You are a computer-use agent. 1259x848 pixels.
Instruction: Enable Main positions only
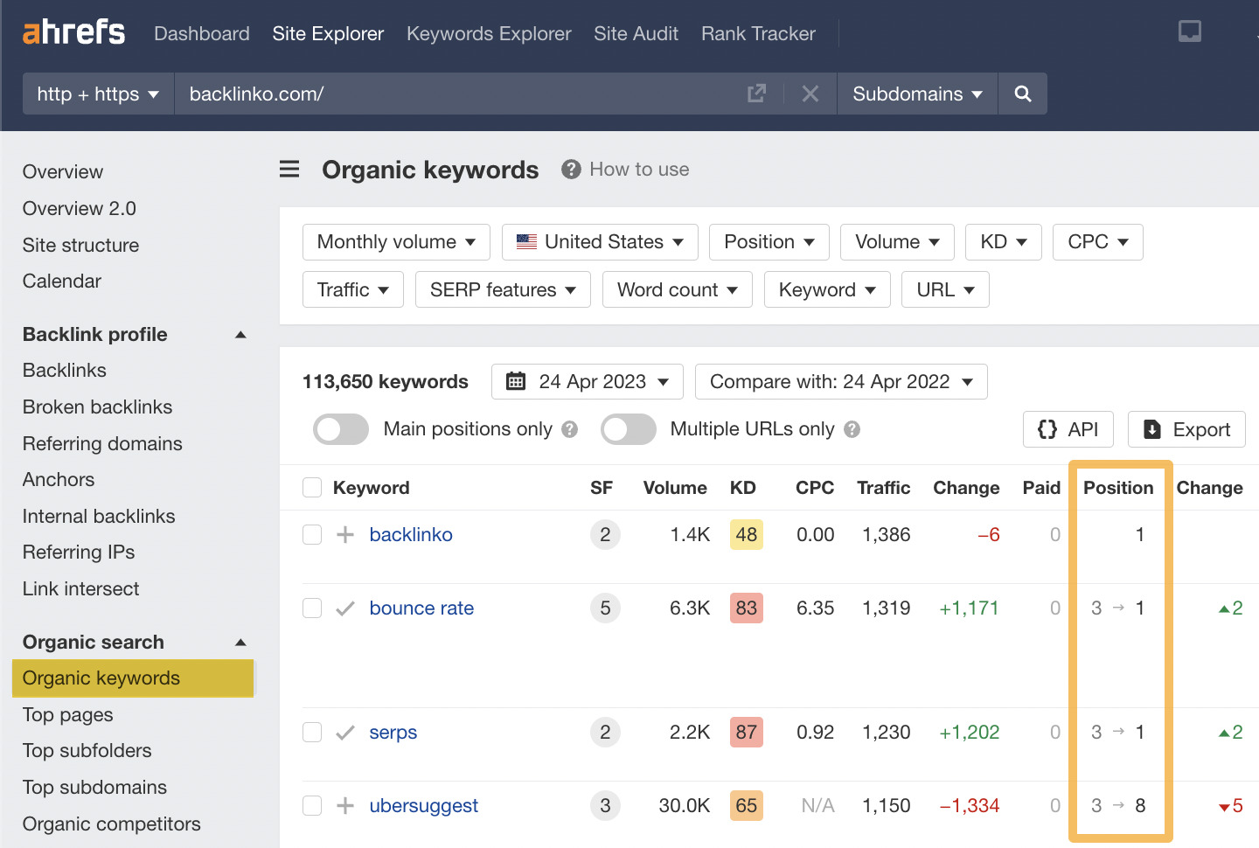coord(340,429)
